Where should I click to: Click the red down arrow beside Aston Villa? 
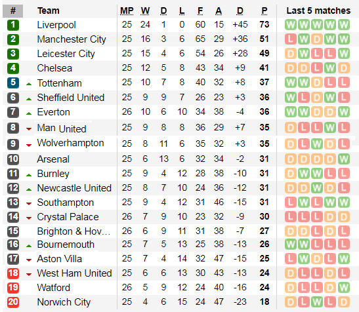coord(29,260)
